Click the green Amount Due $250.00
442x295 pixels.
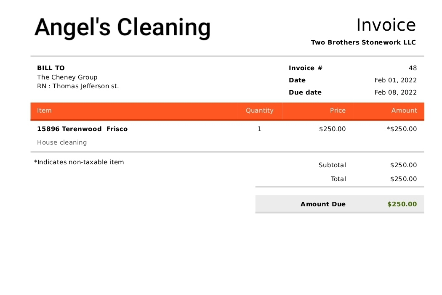(x=402, y=204)
